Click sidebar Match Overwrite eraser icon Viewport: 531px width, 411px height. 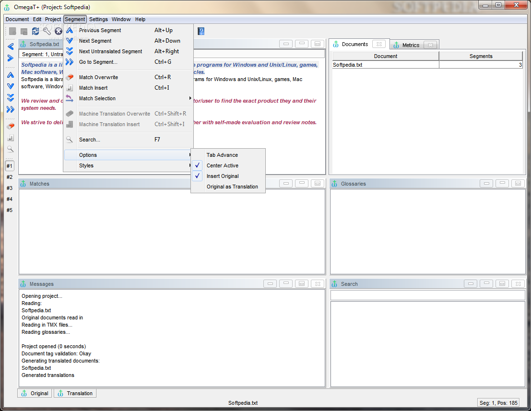click(11, 126)
